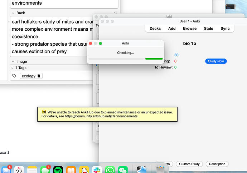Open Trash in the Dock
This screenshot has width=247, height=173.
(x=160, y=170)
